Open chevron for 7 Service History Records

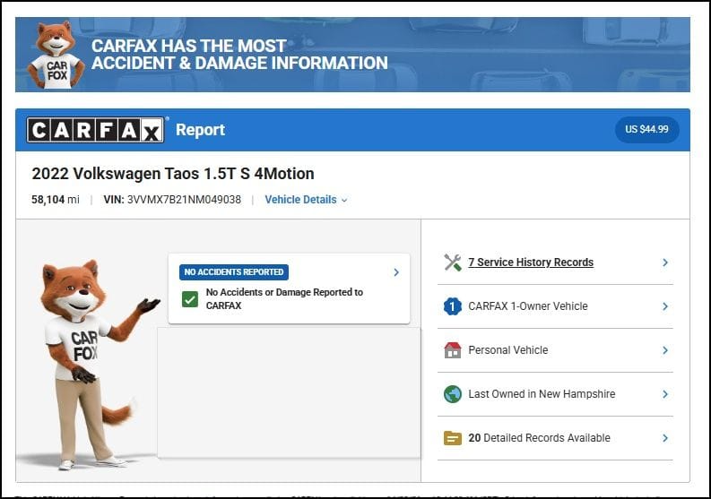[665, 262]
